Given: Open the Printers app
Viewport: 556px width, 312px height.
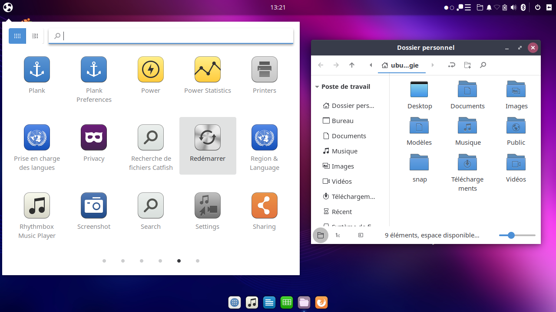Looking at the screenshot, I should (264, 70).
